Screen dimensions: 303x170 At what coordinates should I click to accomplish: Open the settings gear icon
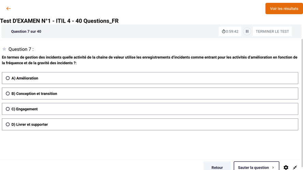[x=286, y=167]
